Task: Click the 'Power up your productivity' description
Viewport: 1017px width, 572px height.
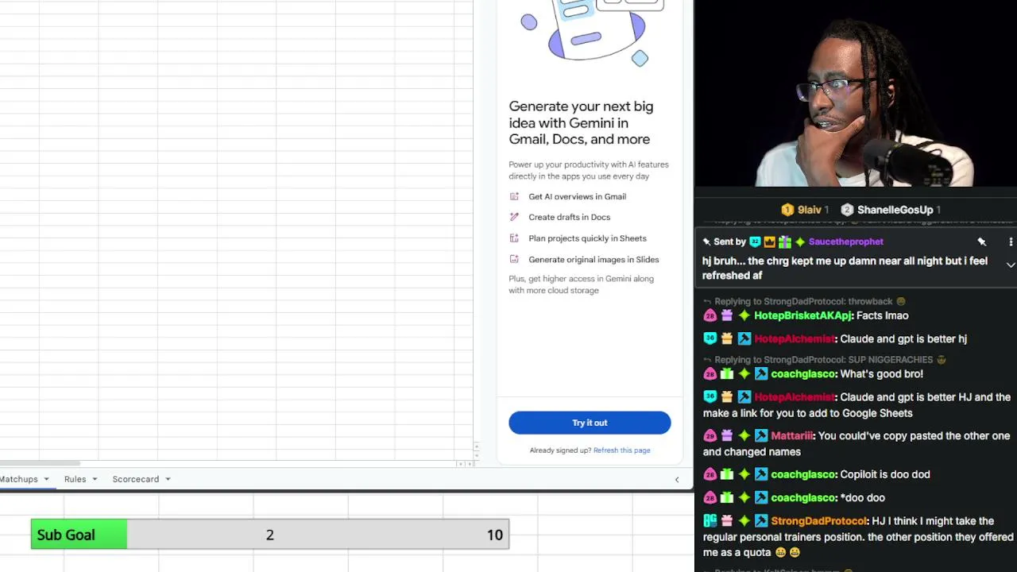Action: coord(589,170)
